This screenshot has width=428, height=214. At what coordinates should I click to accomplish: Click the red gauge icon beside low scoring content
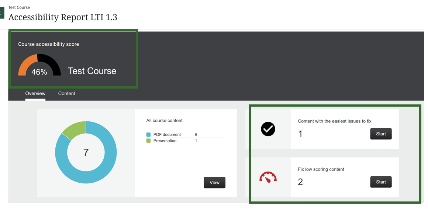pyautogui.click(x=268, y=177)
